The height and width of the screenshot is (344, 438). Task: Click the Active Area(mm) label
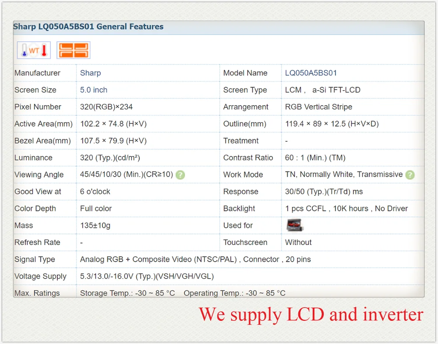(43, 124)
